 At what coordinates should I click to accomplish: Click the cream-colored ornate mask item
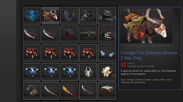click(107, 72)
